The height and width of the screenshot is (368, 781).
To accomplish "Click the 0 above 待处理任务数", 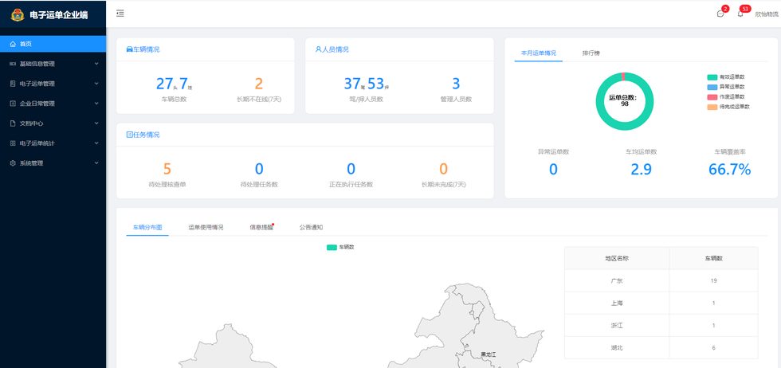I will [259, 169].
